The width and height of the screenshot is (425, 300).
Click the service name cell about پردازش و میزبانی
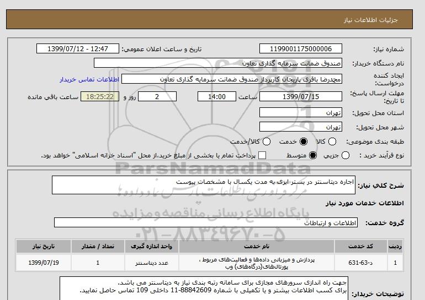click(x=257, y=263)
